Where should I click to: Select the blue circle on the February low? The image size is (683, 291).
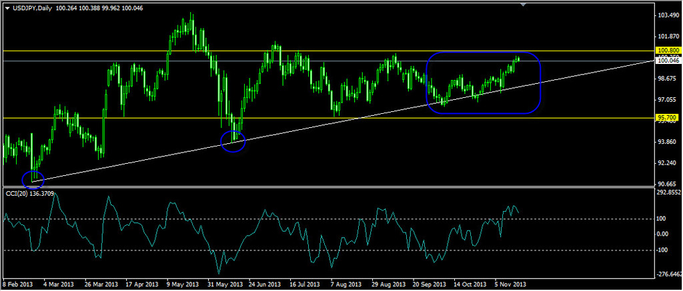33,178
